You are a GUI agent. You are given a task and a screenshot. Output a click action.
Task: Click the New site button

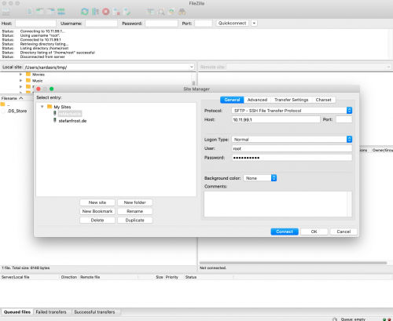[97, 202]
